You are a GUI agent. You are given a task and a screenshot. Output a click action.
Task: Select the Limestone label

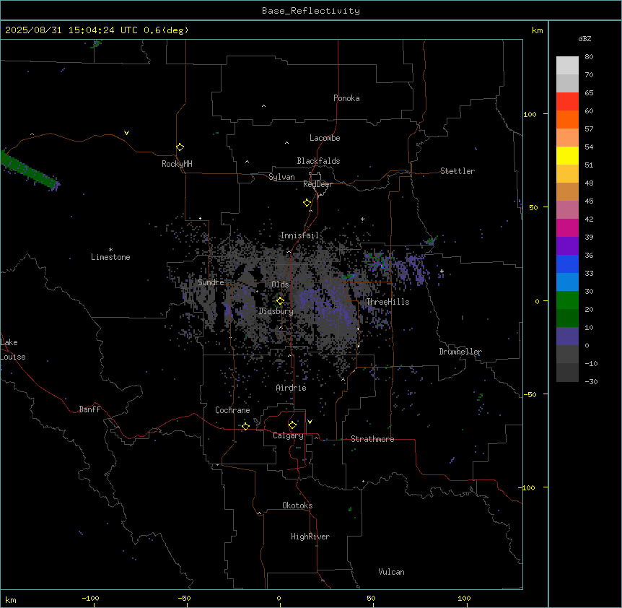(x=110, y=257)
